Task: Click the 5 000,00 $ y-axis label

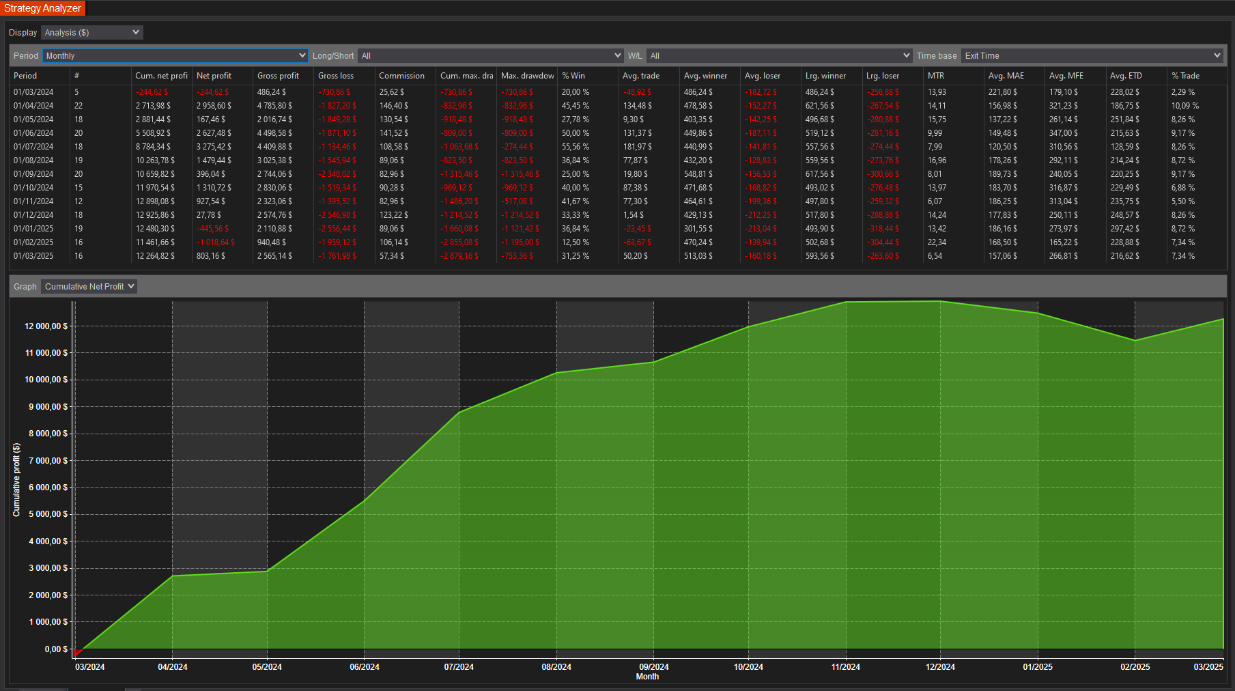Action: tap(48, 514)
